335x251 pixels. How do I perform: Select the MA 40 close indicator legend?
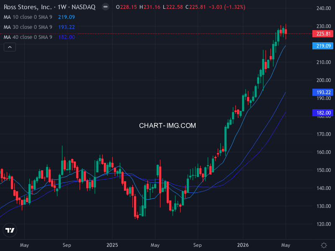click(28, 37)
